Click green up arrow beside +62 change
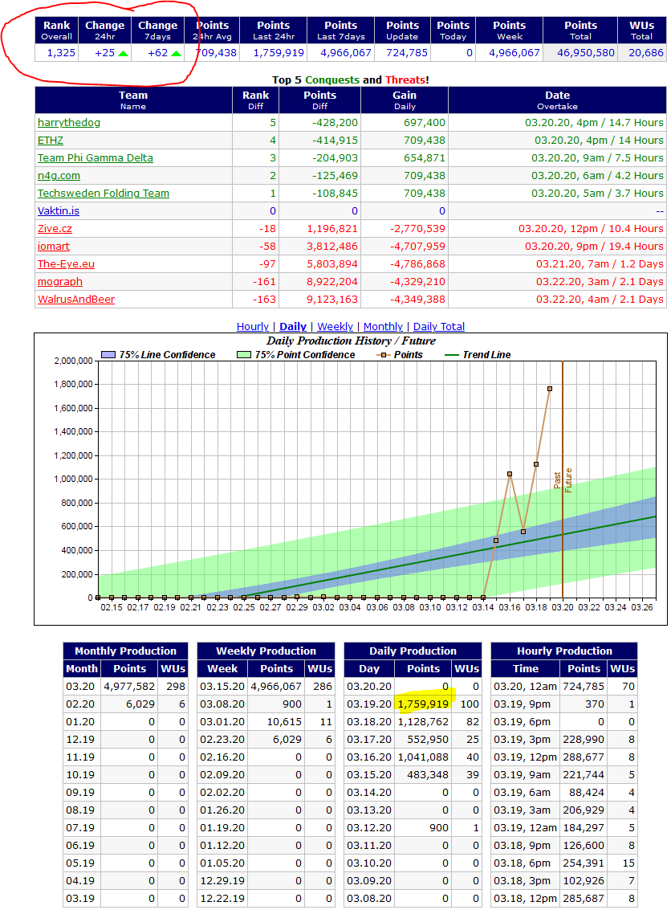This screenshot has height=914, width=671. (x=176, y=53)
